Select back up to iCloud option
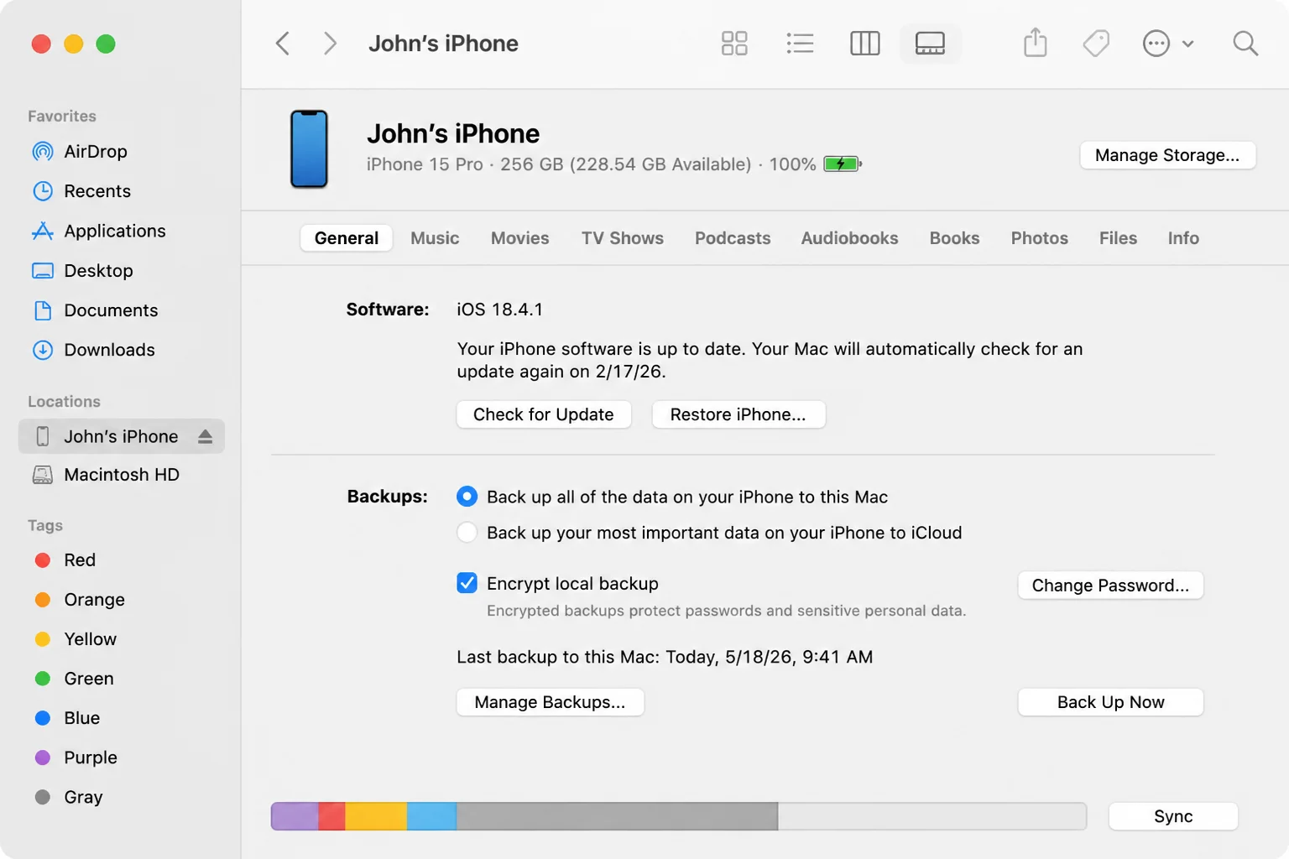The height and width of the screenshot is (859, 1289). [x=467, y=533]
